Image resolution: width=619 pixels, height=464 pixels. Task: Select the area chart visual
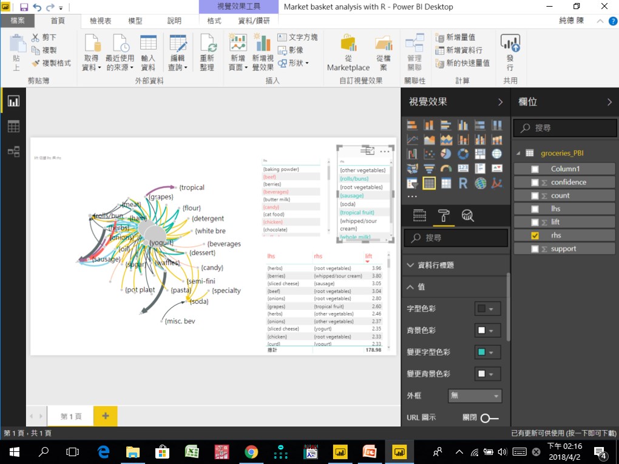tap(429, 140)
